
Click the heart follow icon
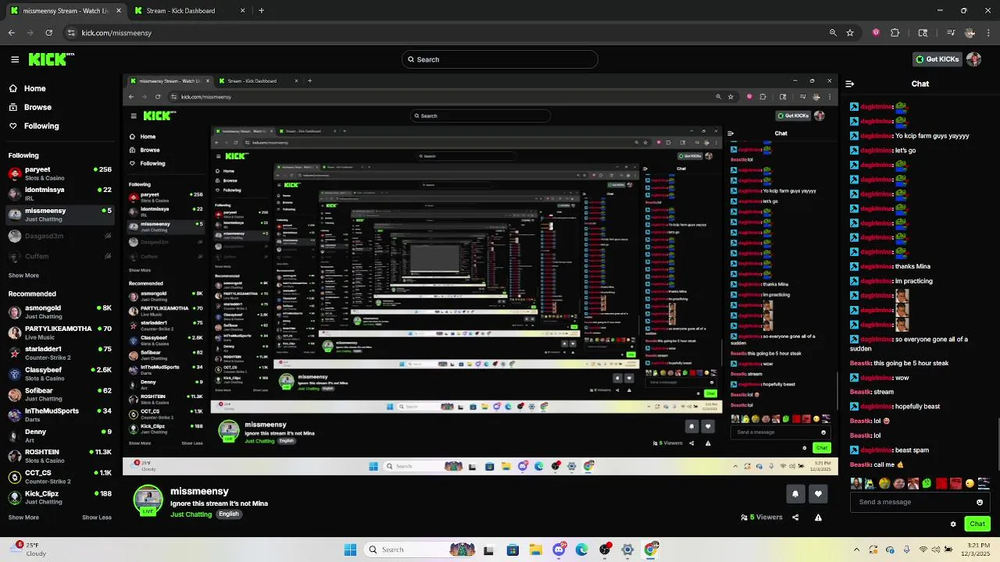818,493
